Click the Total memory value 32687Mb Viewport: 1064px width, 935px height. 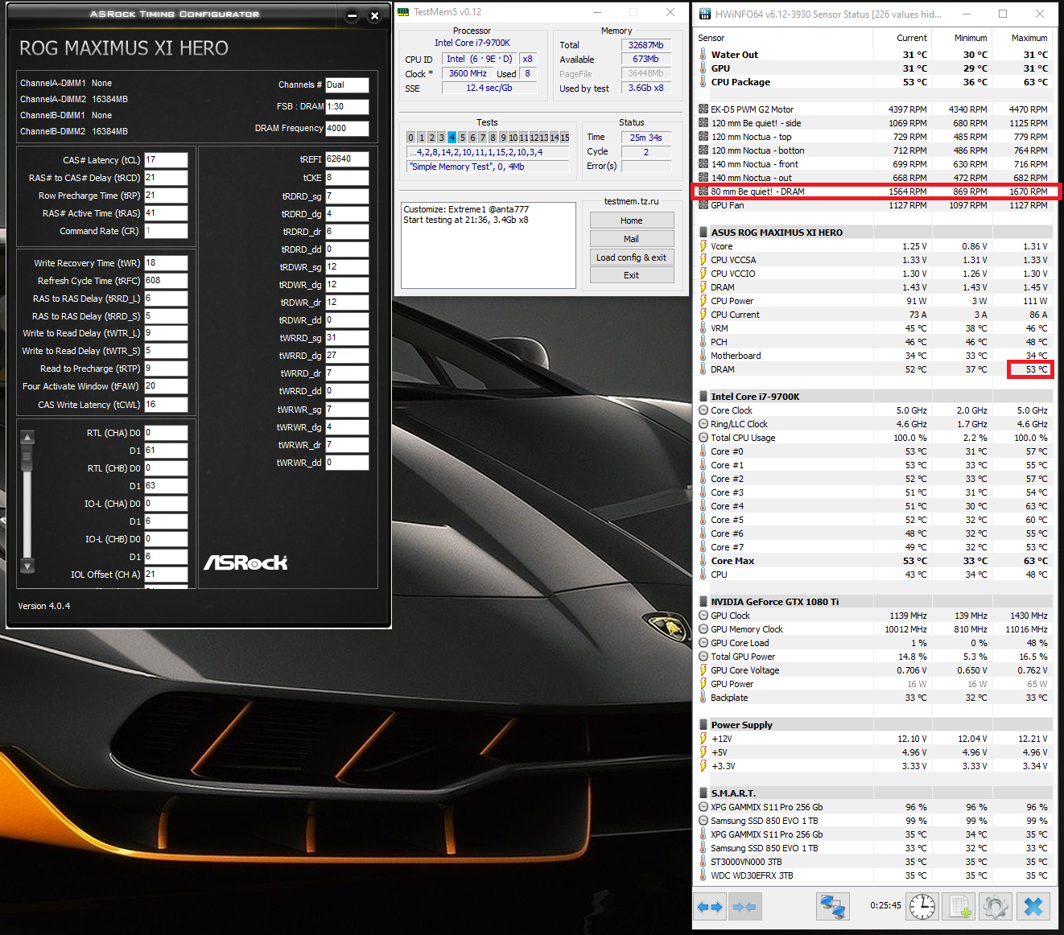tap(646, 45)
